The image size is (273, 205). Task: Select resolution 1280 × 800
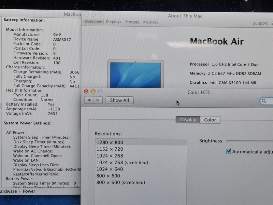click(x=141, y=142)
